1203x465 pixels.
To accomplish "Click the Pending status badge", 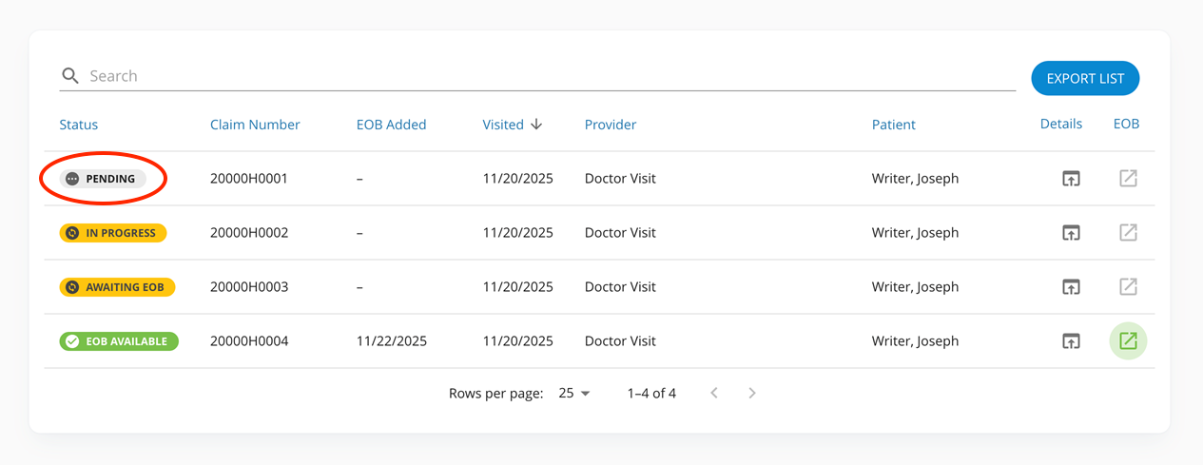I will [x=103, y=179].
